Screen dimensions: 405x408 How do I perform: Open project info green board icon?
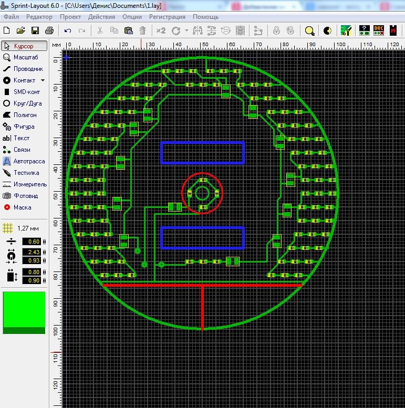[x=346, y=30]
